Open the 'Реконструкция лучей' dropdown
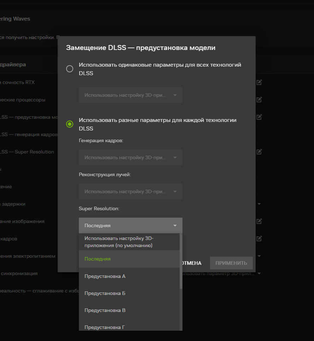The width and height of the screenshot is (314, 341). point(130,191)
